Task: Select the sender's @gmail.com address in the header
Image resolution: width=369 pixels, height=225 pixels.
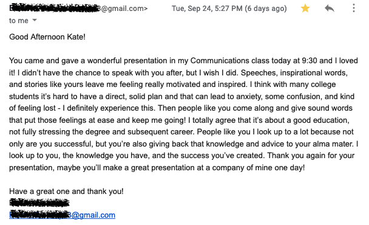Action: [78, 9]
